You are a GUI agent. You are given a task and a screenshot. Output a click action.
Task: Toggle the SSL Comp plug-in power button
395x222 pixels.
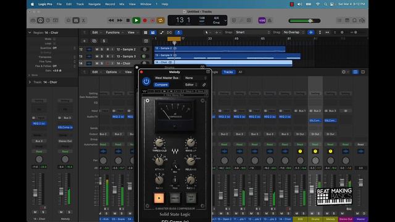pos(146,81)
